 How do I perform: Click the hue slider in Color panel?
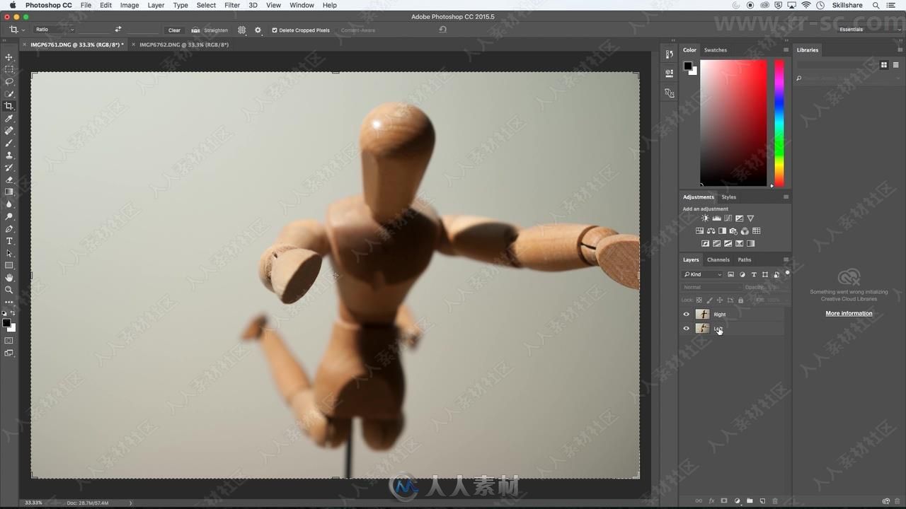[779, 122]
